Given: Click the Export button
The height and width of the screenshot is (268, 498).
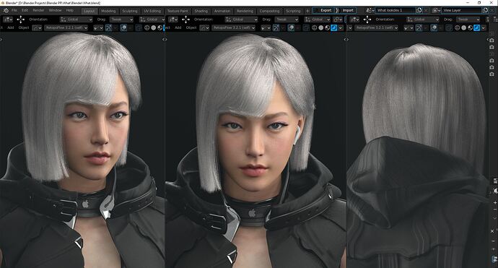Looking at the screenshot, I should 323,10.
